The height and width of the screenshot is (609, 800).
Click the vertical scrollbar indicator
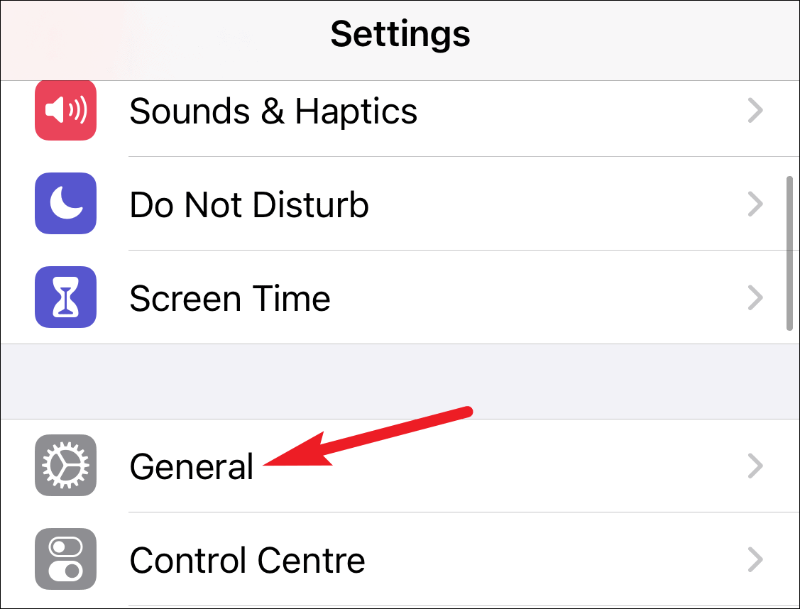point(789,253)
